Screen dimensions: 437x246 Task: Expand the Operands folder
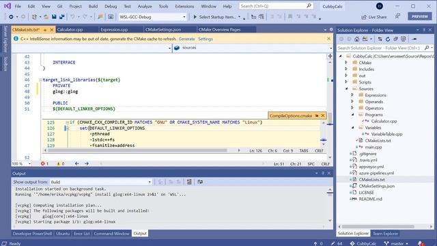[x=352, y=102]
